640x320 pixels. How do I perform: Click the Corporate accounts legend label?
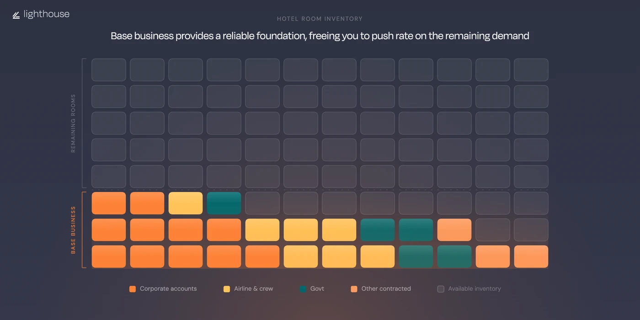168,289
